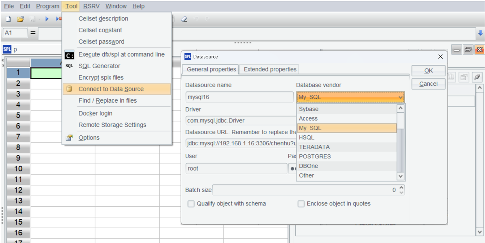
Task: Confirm the Datasource dialog with OK
Action: pyautogui.click(x=428, y=71)
